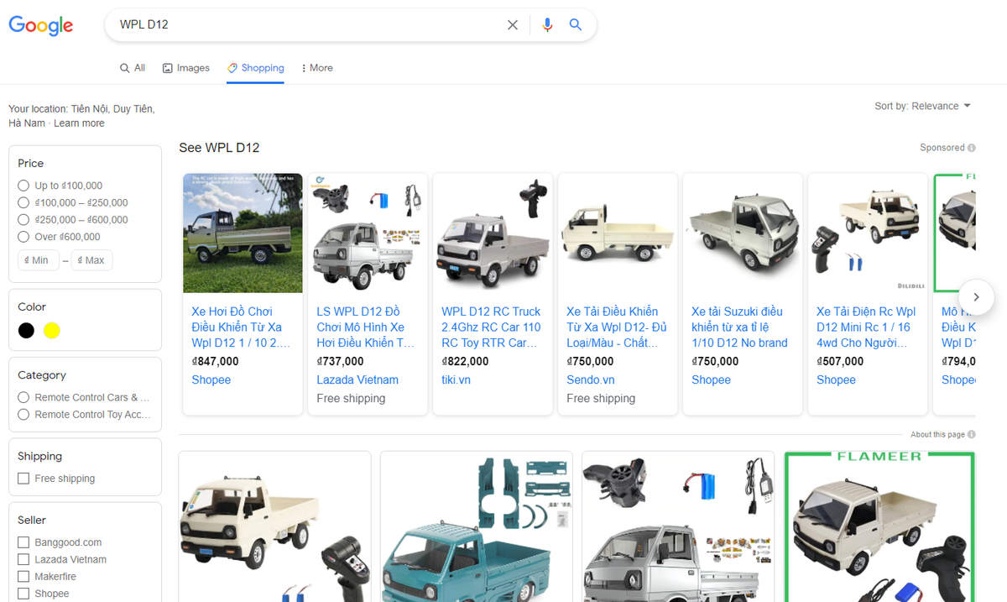Screen dimensions: 1007x602
Task: Start voice search with microphone icon
Action: click(x=547, y=25)
